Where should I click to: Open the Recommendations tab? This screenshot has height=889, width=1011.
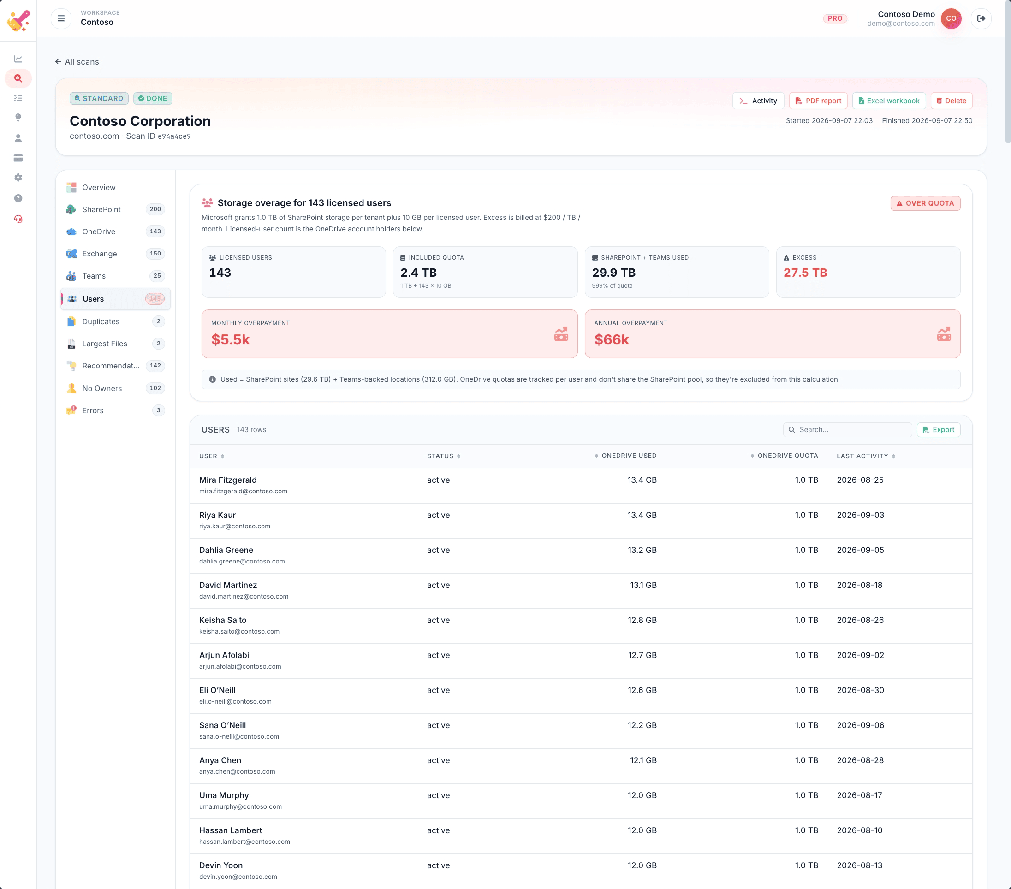pos(115,366)
